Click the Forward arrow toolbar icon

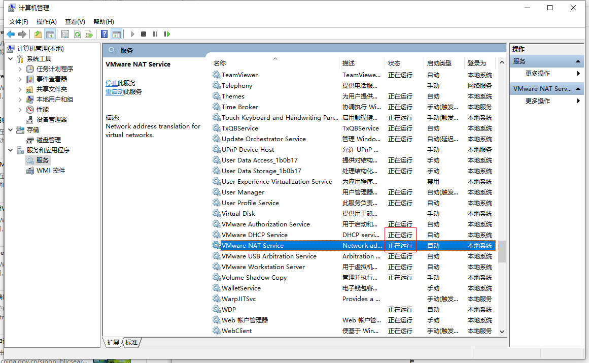[x=22, y=34]
